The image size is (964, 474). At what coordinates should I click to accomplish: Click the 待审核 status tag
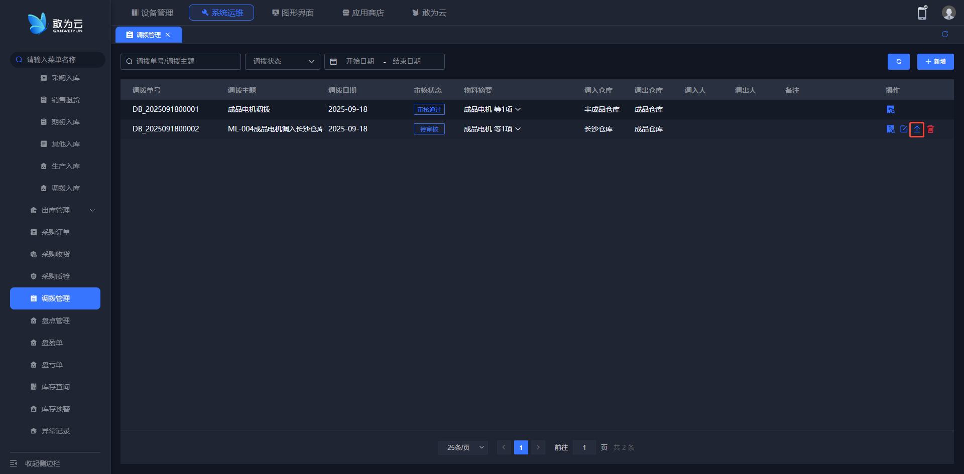point(429,129)
